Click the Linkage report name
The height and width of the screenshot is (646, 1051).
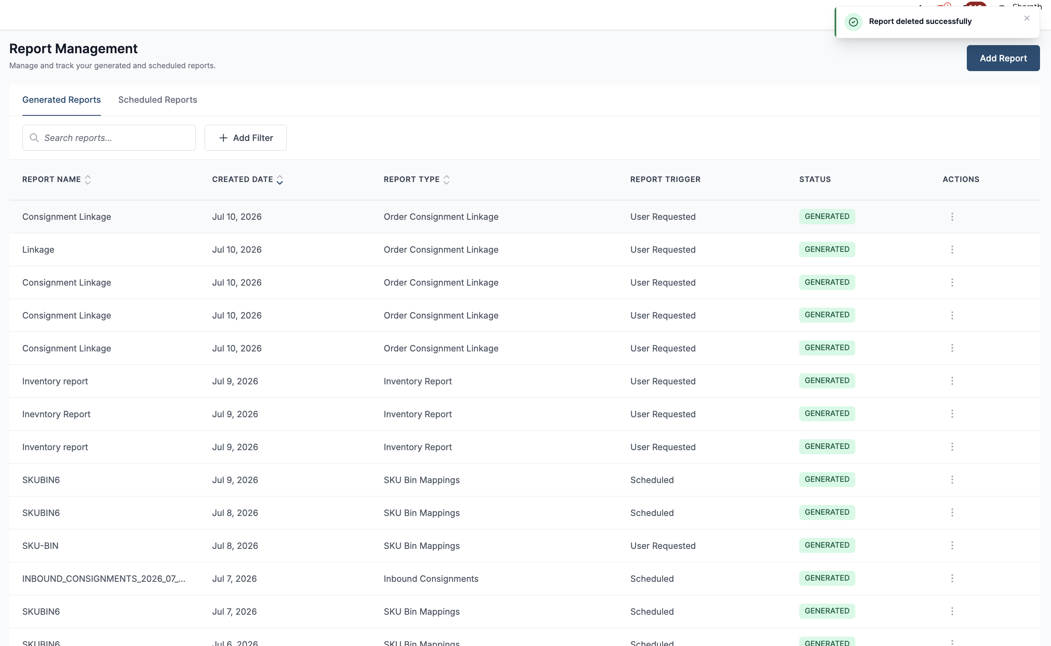pyautogui.click(x=38, y=249)
